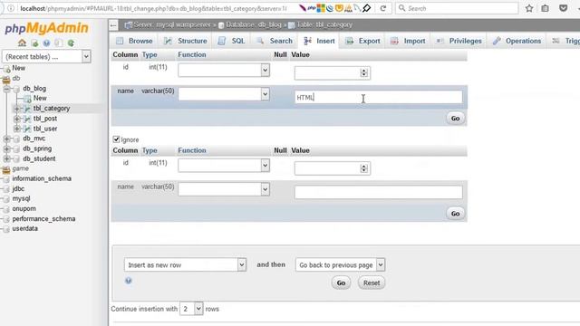Click the db_blog database breadcrumb
The image size is (580, 326).
[x=254, y=24]
